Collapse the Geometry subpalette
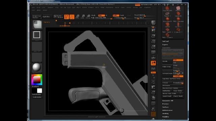Screen dimensions: 216x121 166,48
